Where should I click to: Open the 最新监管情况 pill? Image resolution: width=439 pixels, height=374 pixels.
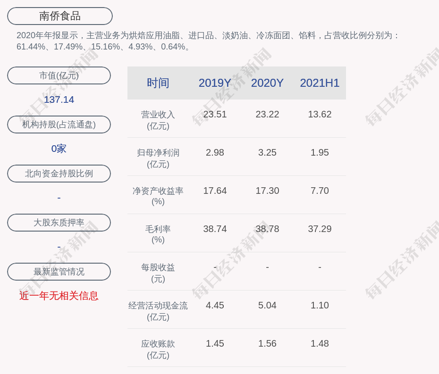pyautogui.click(x=59, y=272)
